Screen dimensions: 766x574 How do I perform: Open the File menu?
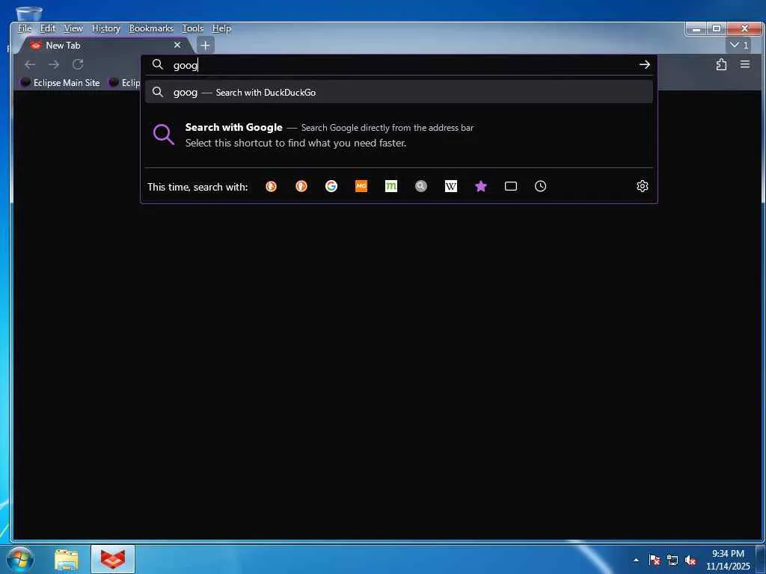pos(25,28)
